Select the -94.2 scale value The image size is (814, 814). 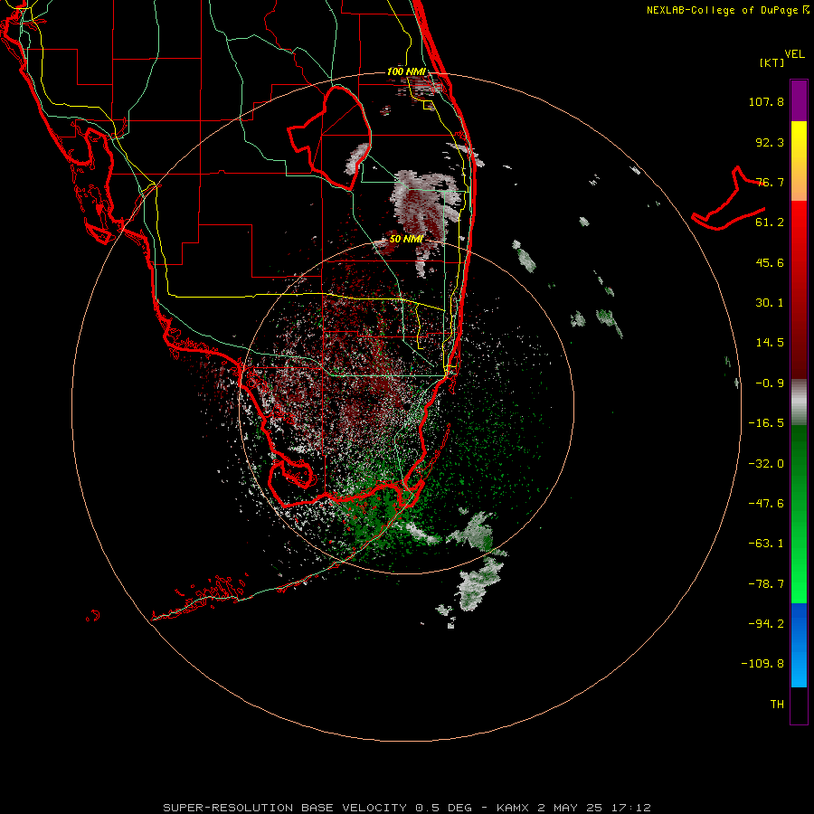pyautogui.click(x=766, y=623)
